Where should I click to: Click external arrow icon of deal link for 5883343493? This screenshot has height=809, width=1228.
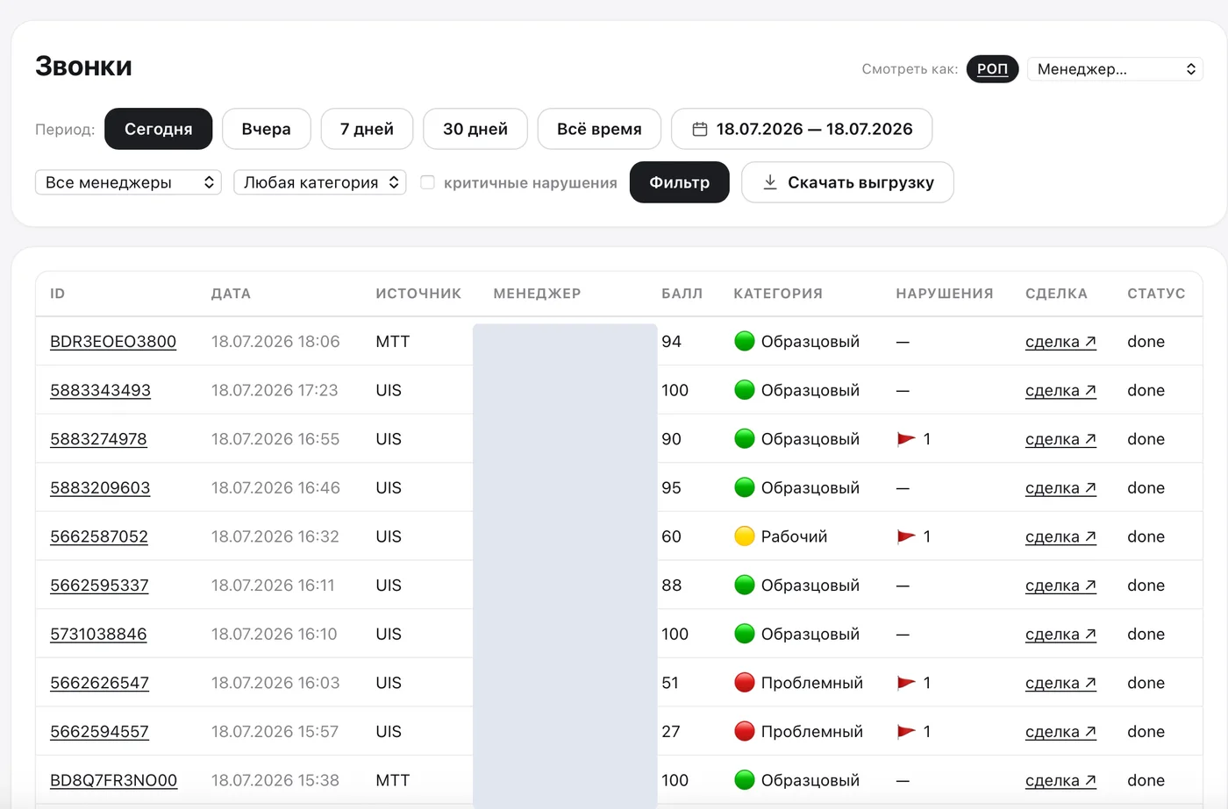[x=1090, y=390]
